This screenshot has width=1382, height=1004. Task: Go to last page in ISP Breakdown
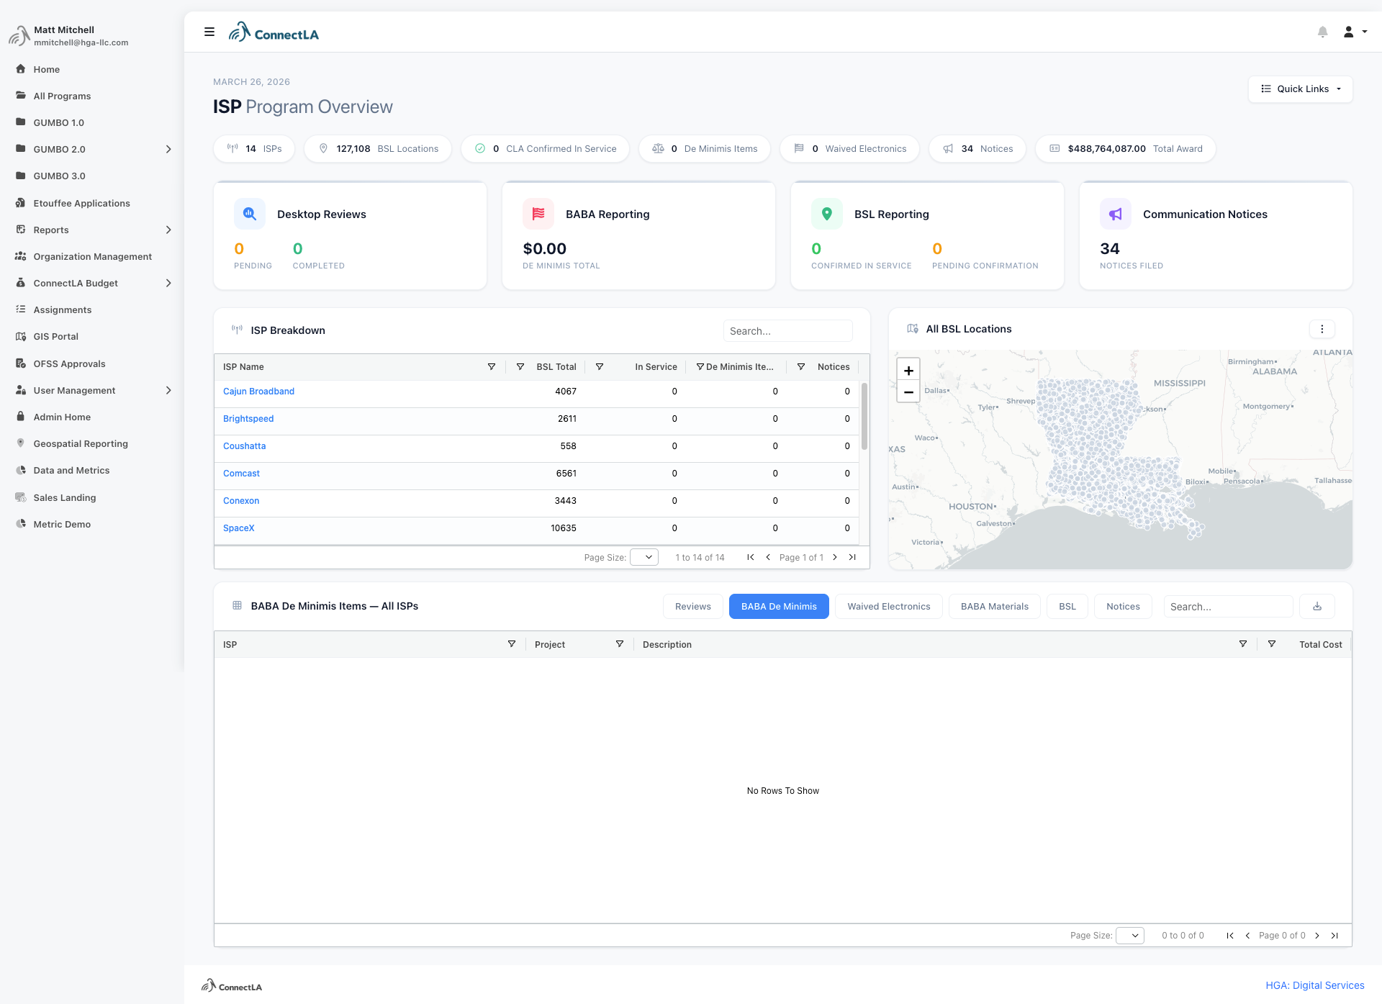pos(852,557)
